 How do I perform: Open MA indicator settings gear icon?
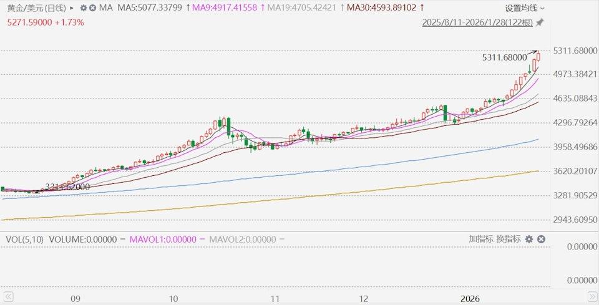click(x=84, y=7)
